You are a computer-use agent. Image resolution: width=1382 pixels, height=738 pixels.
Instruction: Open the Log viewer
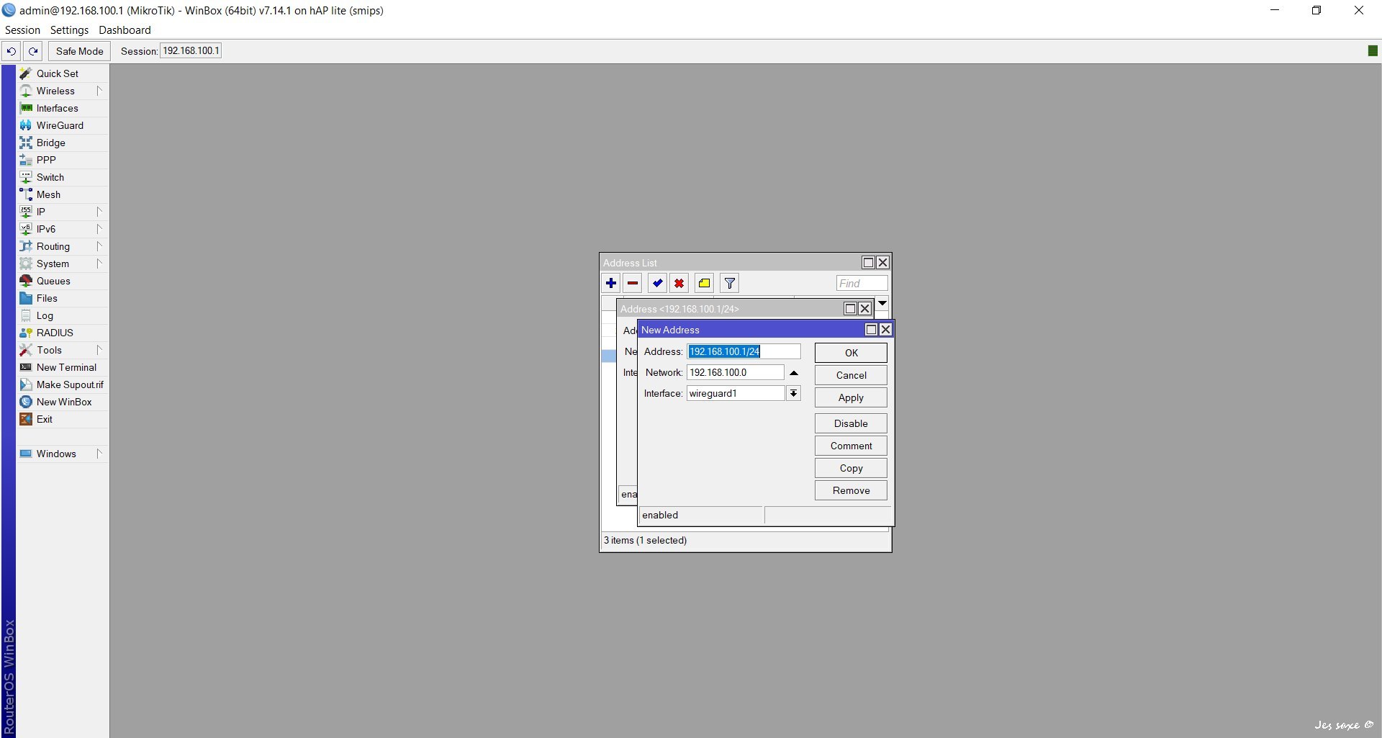pos(45,315)
